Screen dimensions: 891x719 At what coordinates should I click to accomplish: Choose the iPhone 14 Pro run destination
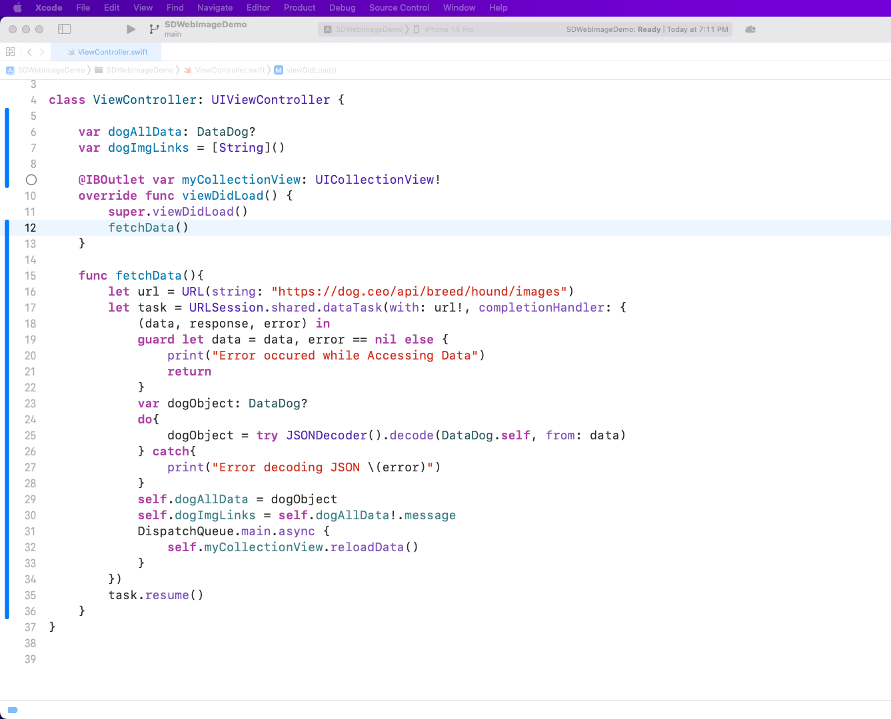(x=444, y=29)
